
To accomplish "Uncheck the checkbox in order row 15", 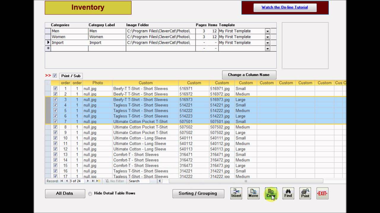I will [55, 166].
